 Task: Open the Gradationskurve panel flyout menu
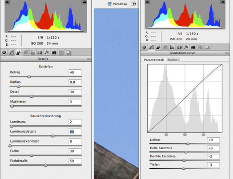click(227, 53)
